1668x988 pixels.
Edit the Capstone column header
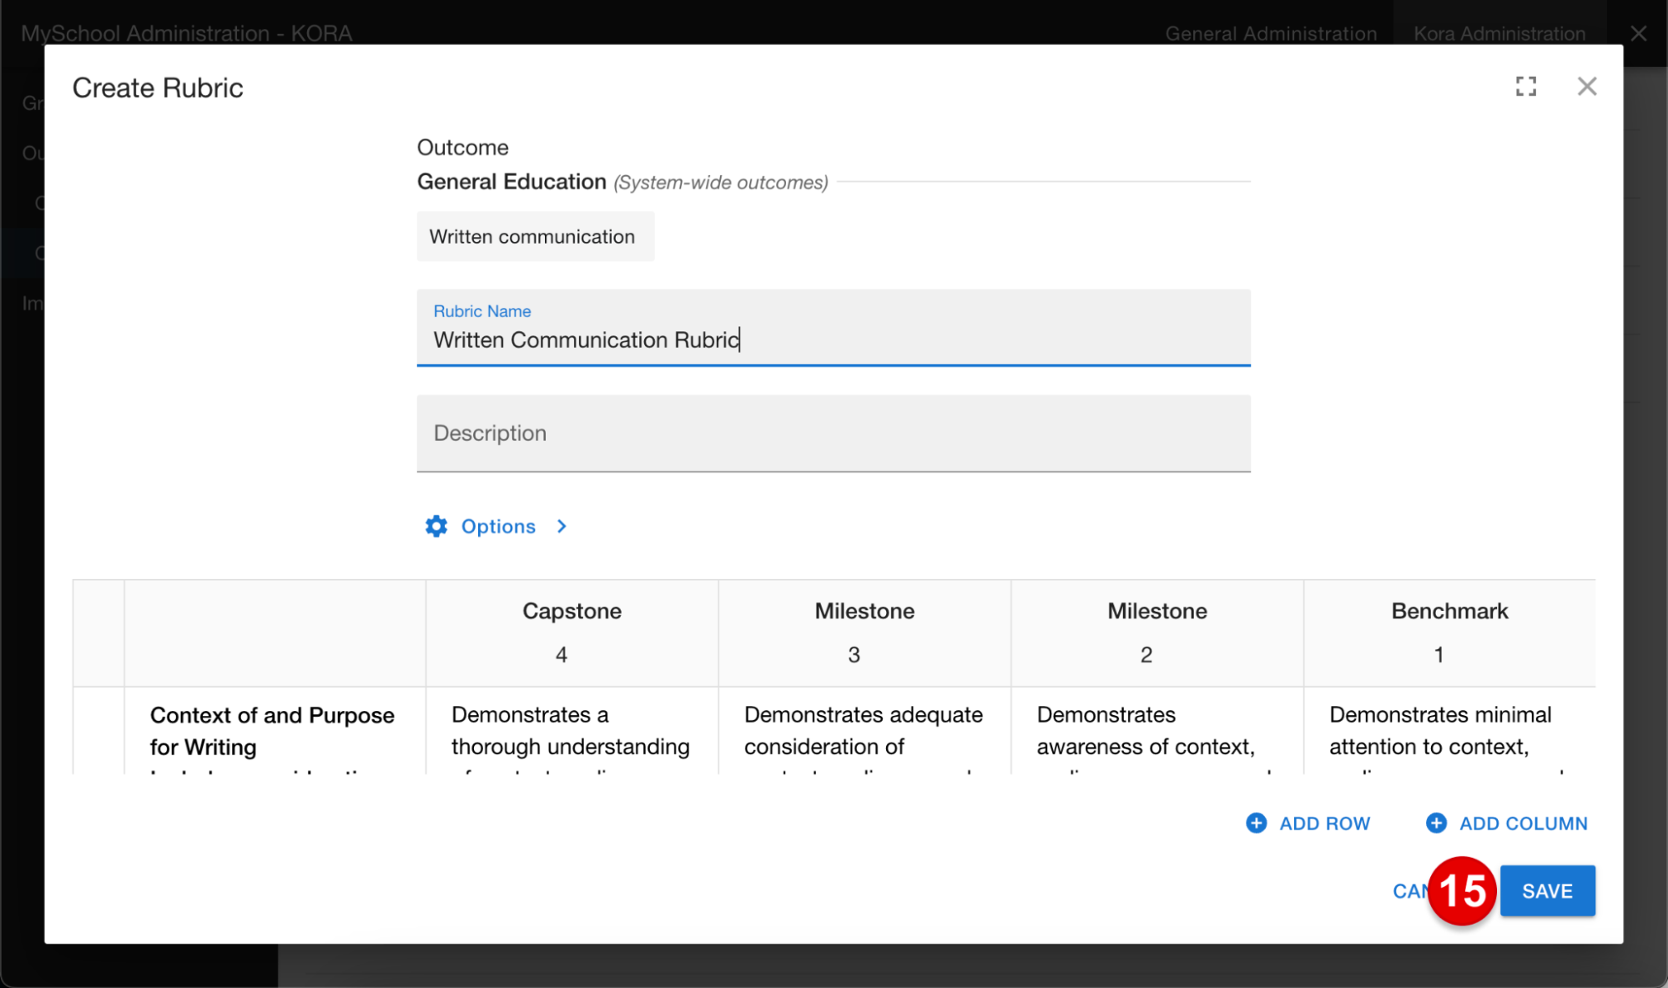(572, 611)
